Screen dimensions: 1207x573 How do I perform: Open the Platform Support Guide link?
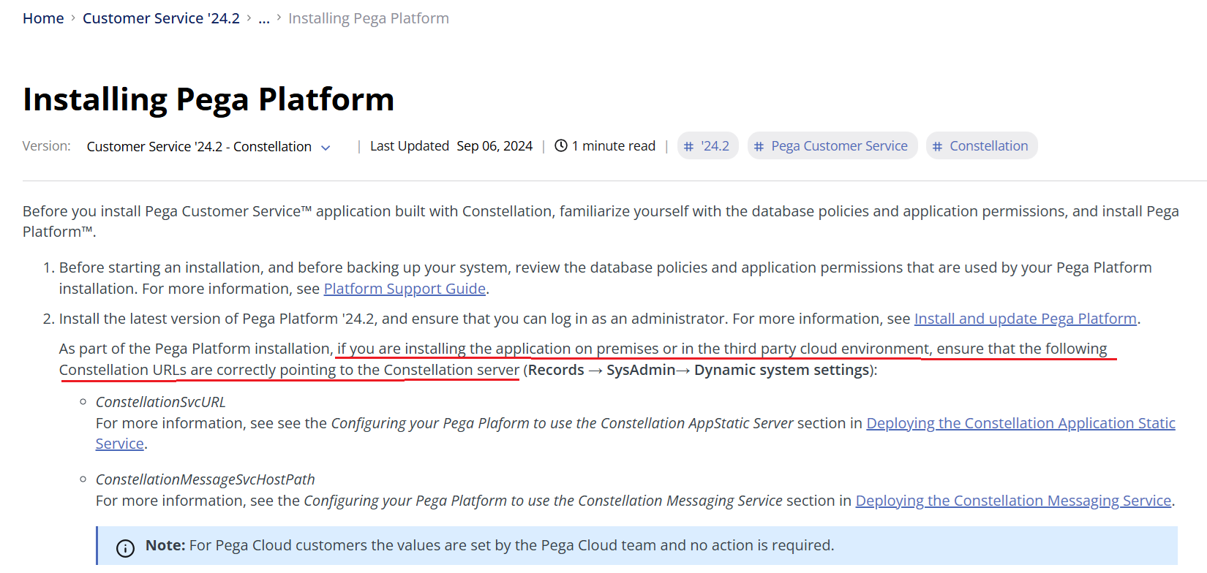pyautogui.click(x=405, y=289)
